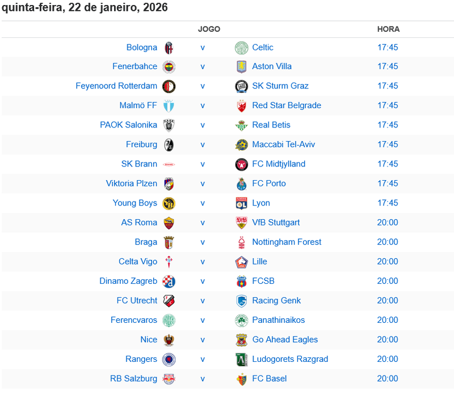Click the Fenerbahce club badge
The height and width of the screenshot is (397, 454).
169,67
